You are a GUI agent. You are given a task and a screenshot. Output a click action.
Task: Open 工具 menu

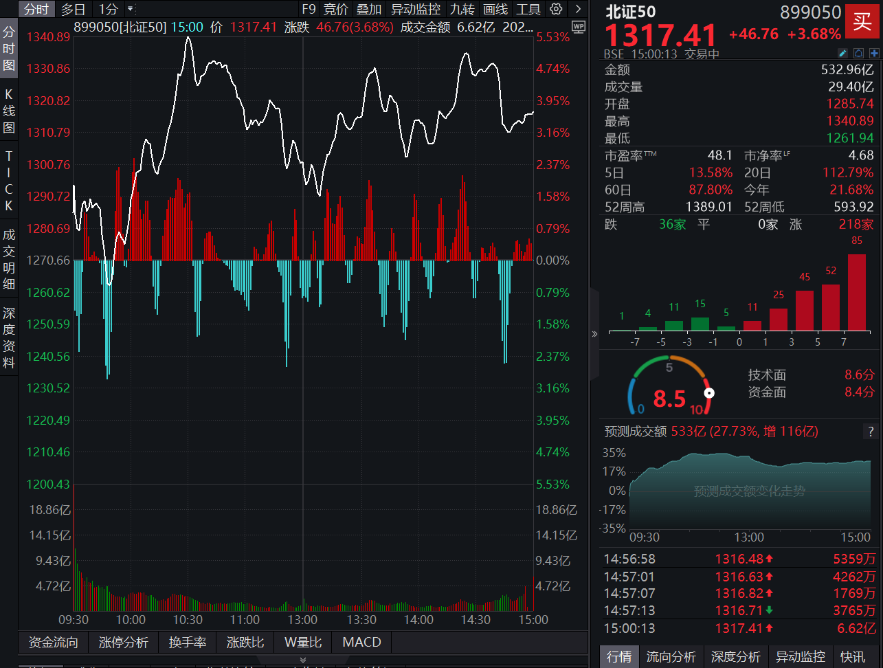click(x=528, y=9)
